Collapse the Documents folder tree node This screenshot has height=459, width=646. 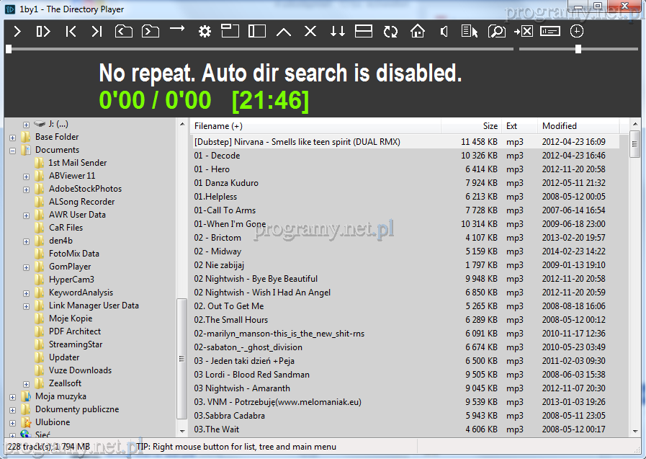click(x=13, y=150)
